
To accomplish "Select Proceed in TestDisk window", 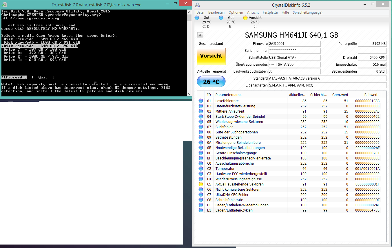I will [x=14, y=77].
